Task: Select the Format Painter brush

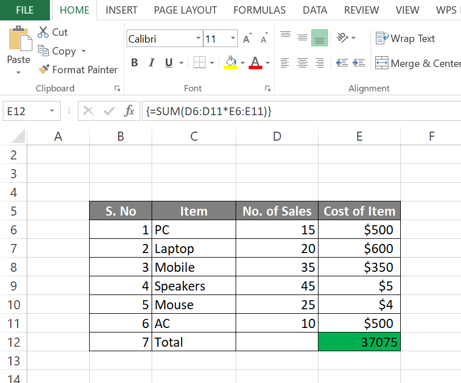Action: (44, 70)
